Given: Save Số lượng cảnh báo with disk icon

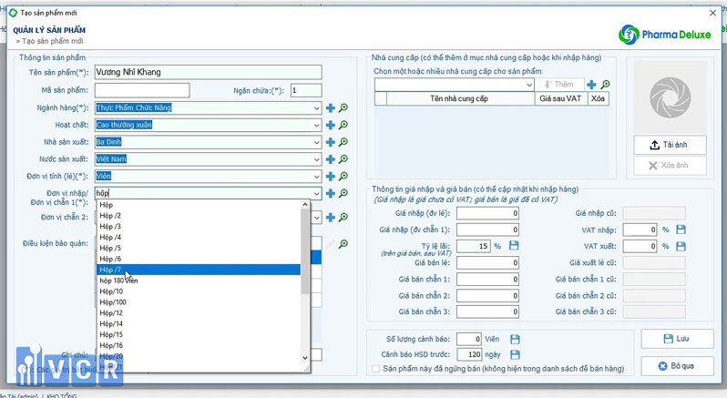Looking at the screenshot, I should point(515,340).
